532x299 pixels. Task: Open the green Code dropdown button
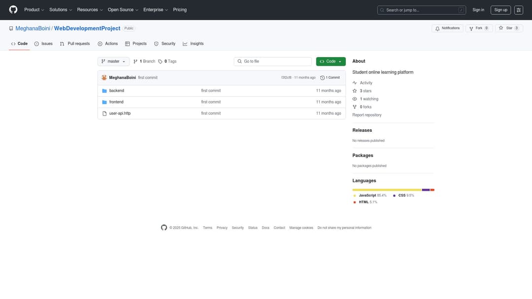[331, 61]
